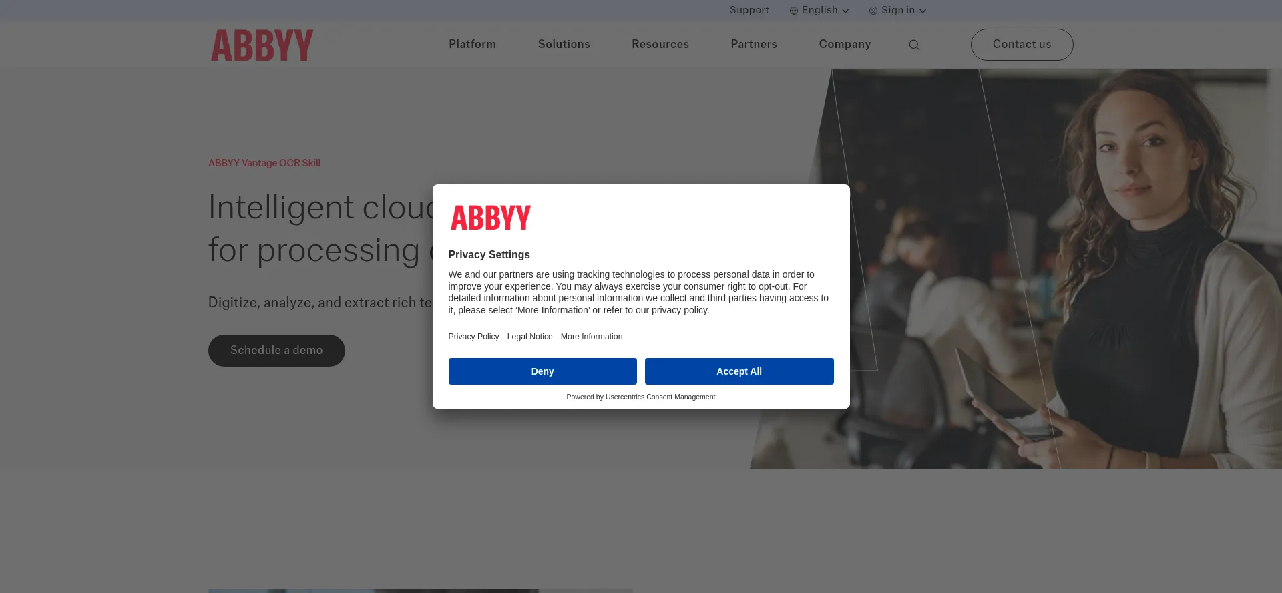Open the Partners menu

(754, 44)
